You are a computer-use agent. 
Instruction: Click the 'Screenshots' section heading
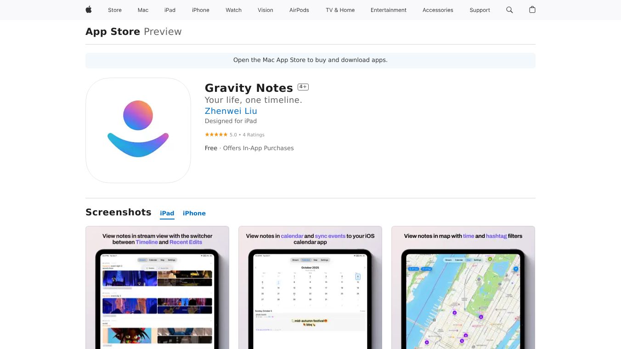pyautogui.click(x=119, y=212)
